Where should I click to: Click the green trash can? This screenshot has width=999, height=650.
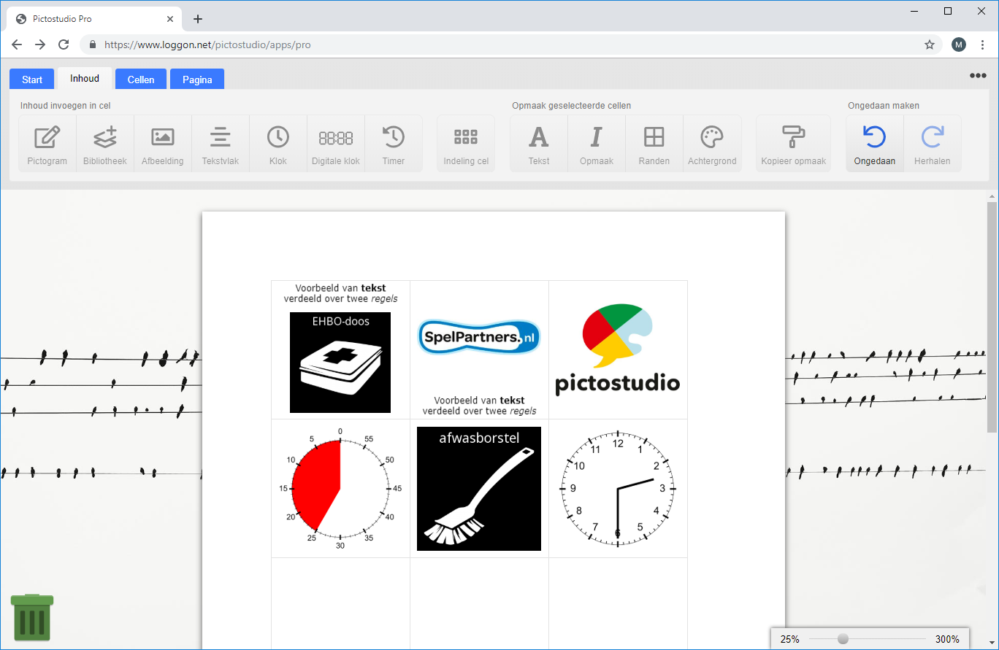(x=31, y=617)
